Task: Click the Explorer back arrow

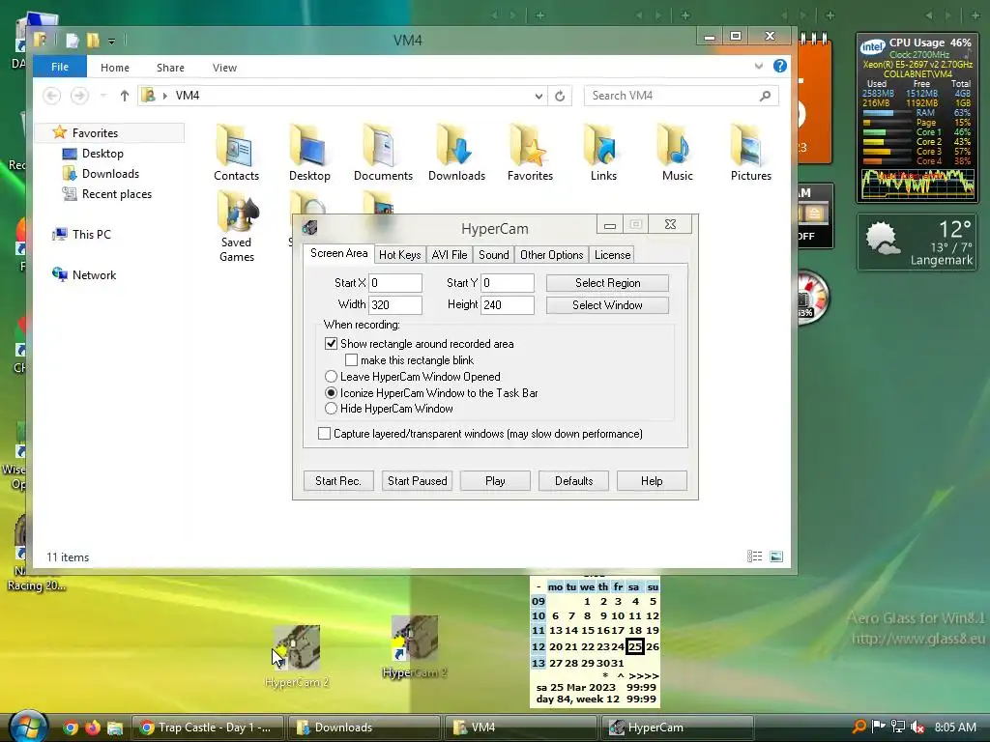Action: coord(52,96)
